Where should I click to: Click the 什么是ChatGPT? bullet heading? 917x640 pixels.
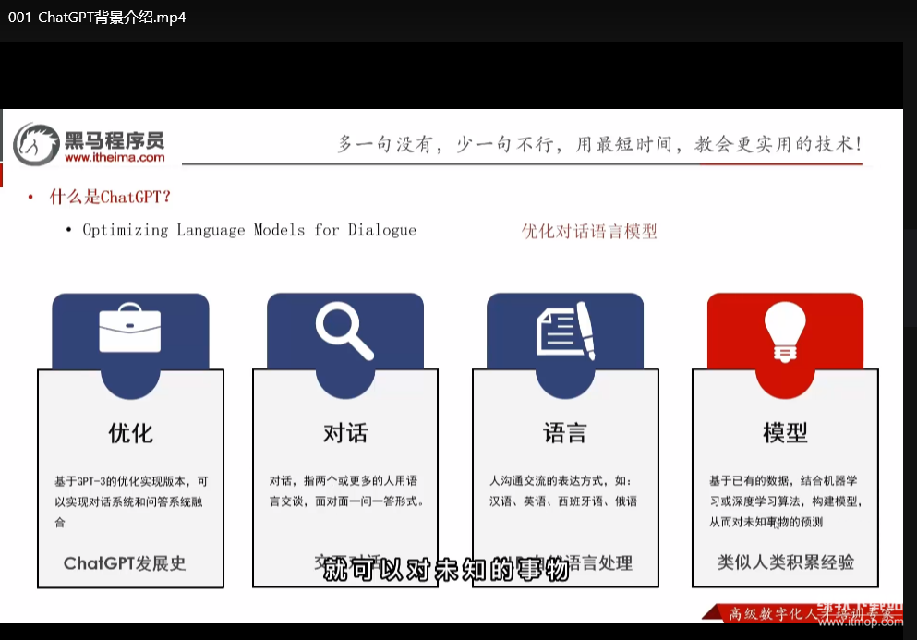pos(110,197)
